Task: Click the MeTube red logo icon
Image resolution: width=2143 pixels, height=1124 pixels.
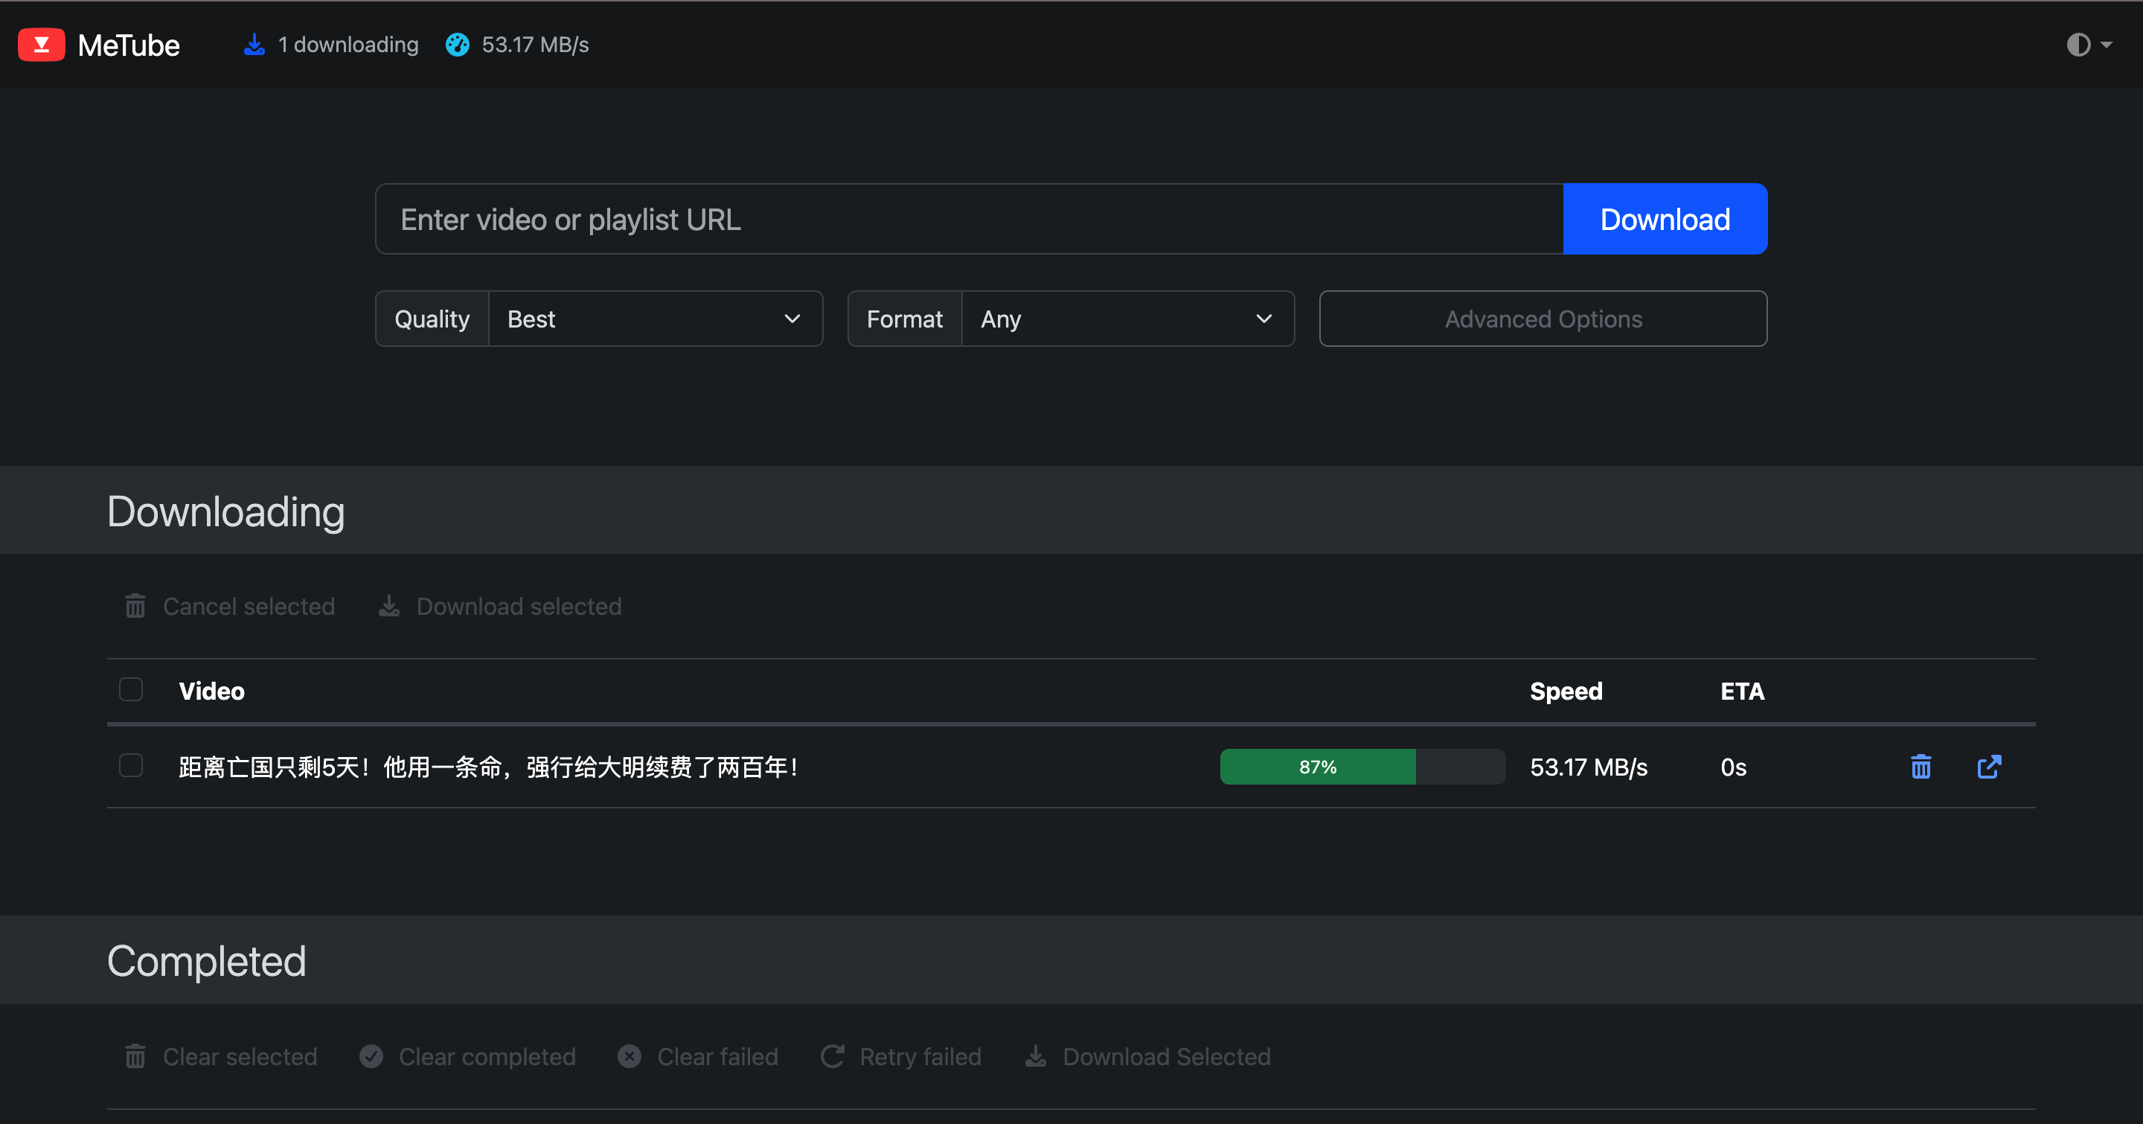Action: [41, 45]
